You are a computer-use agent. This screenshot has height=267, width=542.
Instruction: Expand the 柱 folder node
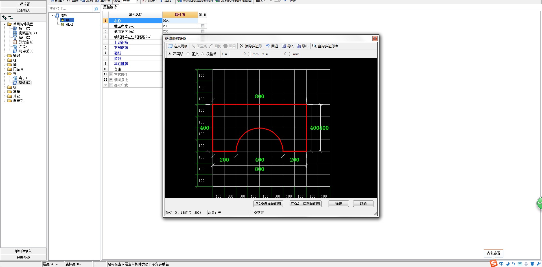5,60
